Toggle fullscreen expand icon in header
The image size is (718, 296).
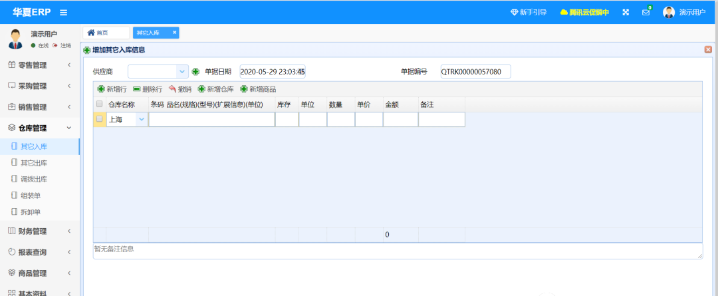tap(626, 13)
